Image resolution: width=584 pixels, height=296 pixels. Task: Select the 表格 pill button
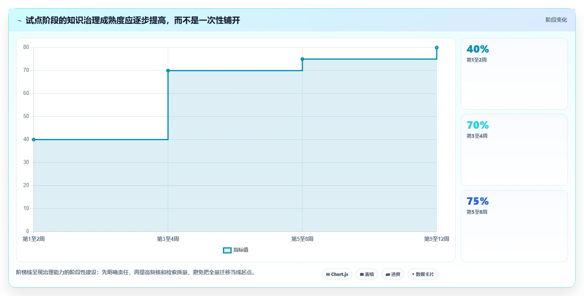pos(367,274)
